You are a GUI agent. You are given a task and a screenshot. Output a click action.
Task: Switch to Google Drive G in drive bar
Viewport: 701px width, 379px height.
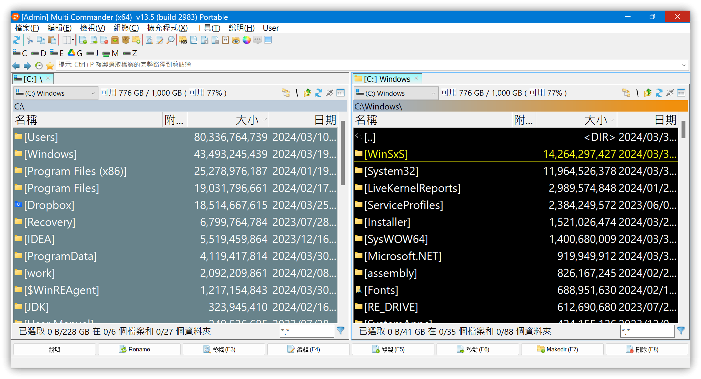(75, 53)
